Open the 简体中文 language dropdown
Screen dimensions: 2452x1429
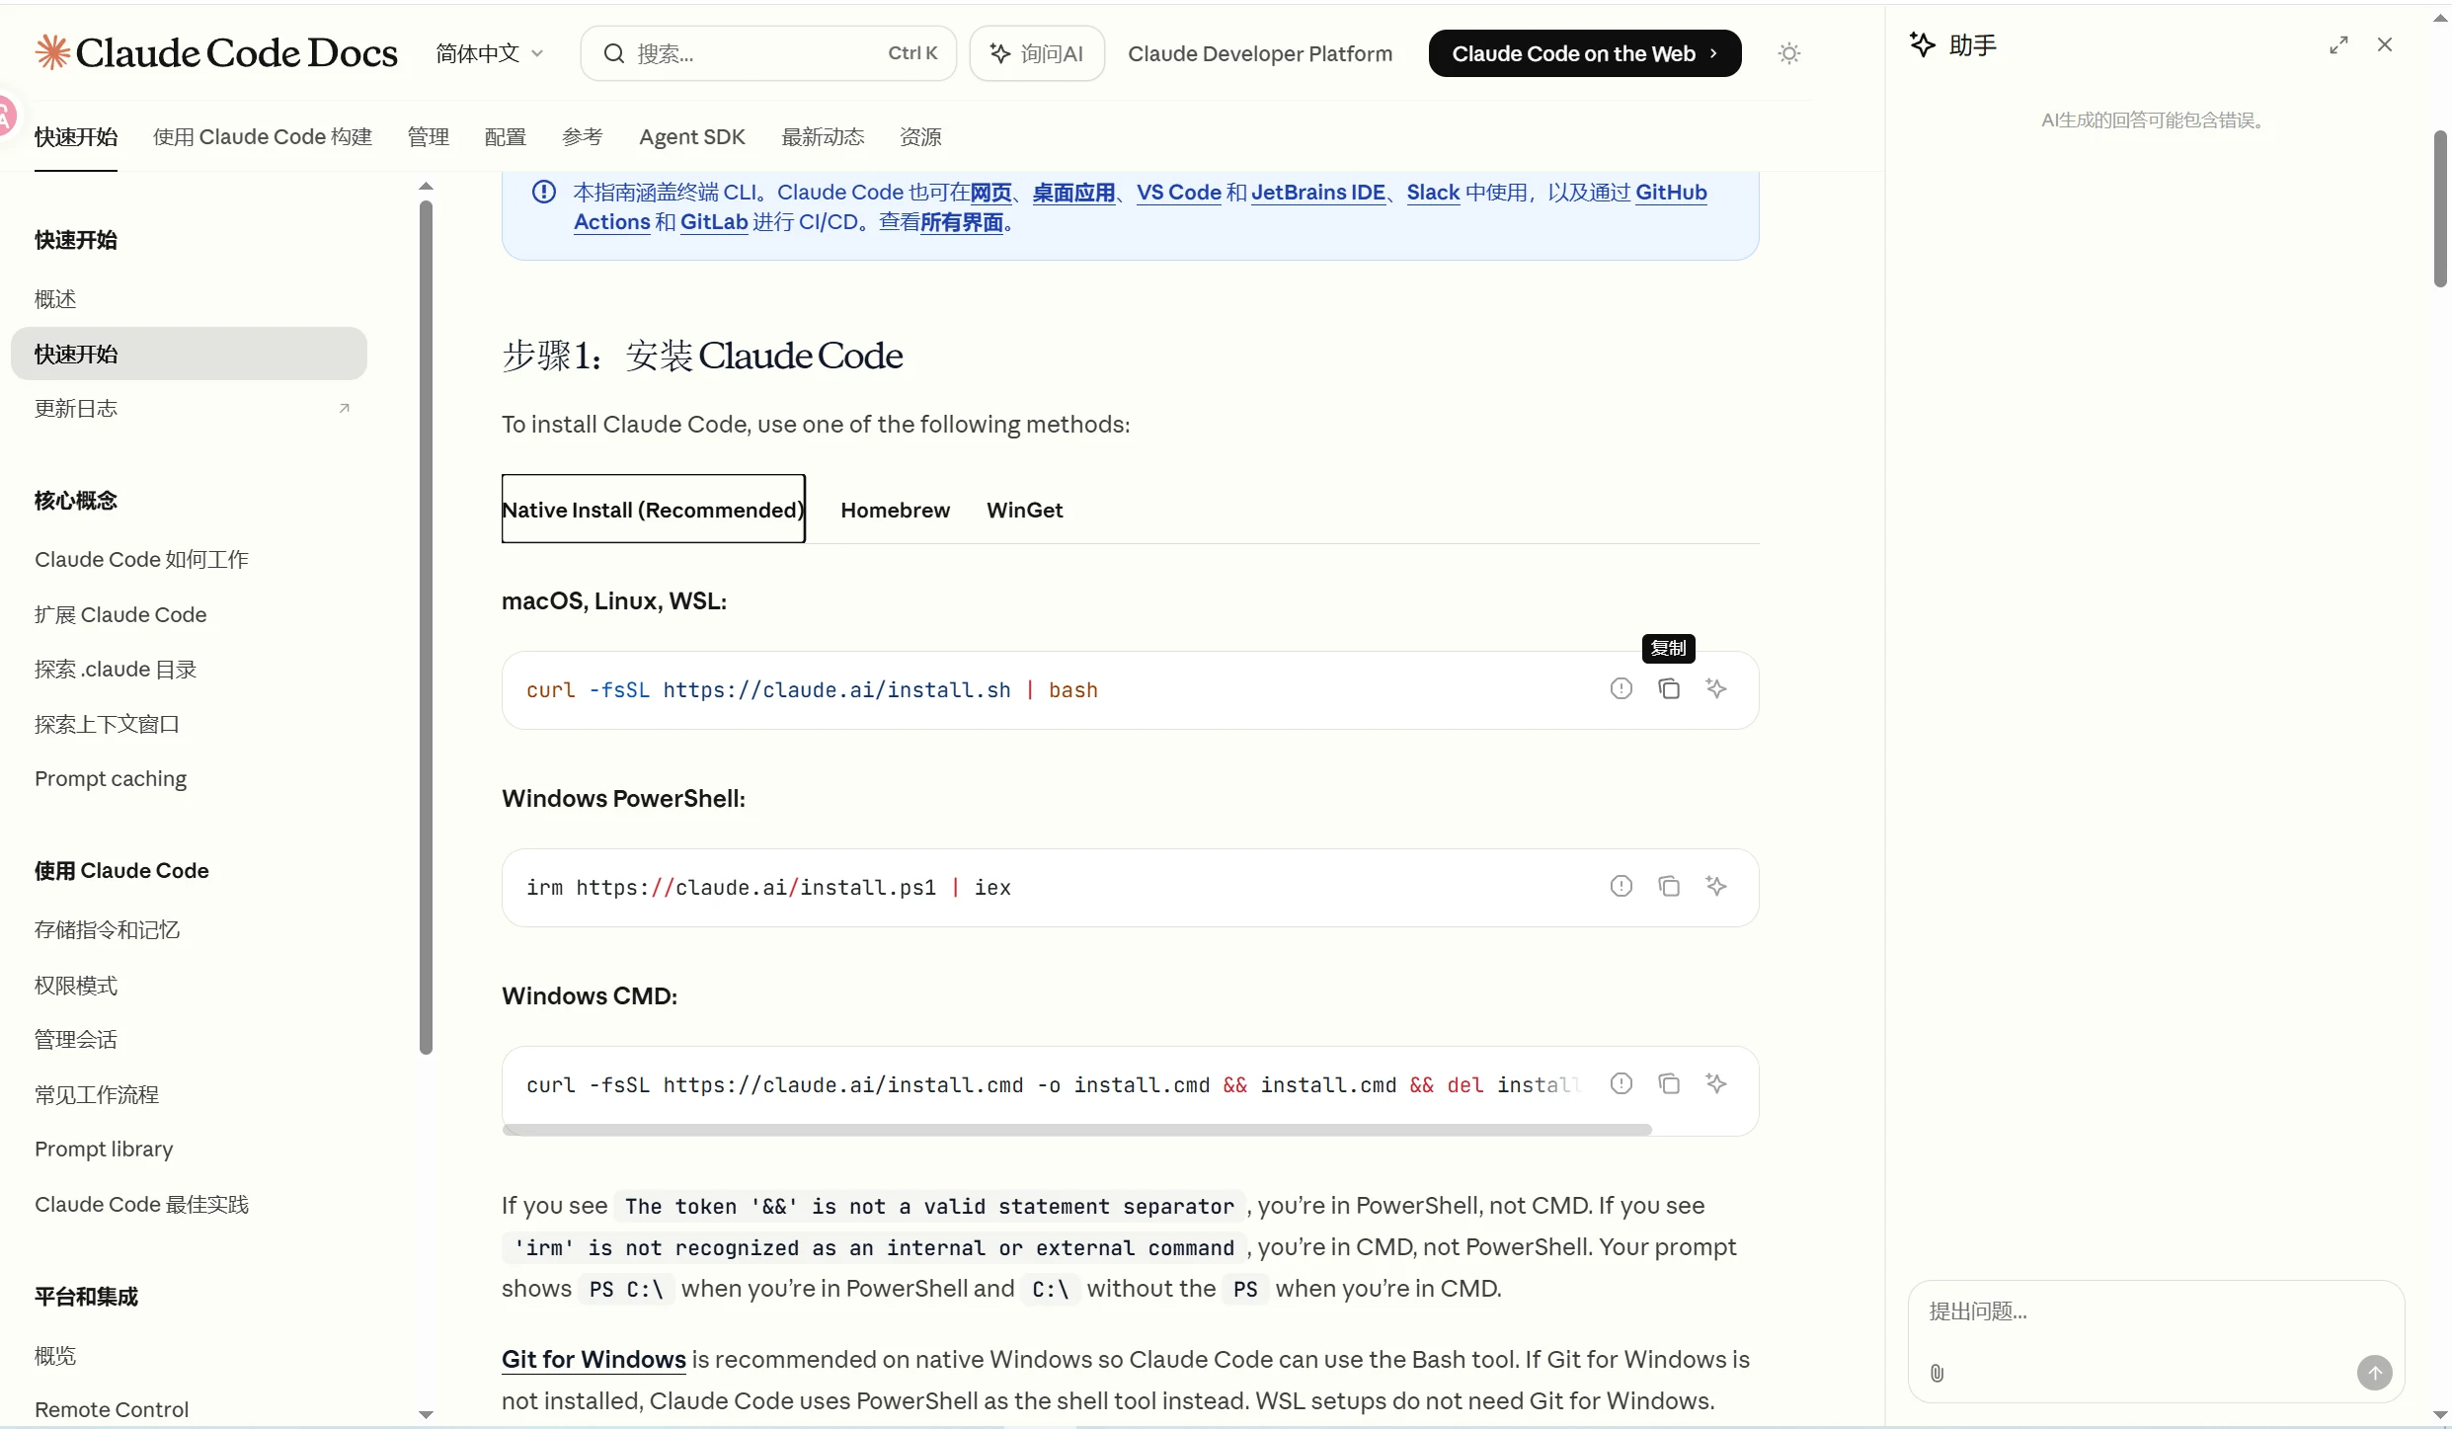[x=490, y=53]
